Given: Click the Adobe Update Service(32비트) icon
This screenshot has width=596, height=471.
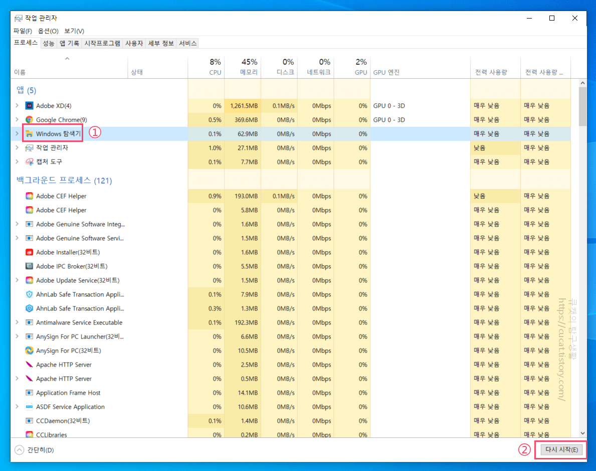Looking at the screenshot, I should click(29, 280).
